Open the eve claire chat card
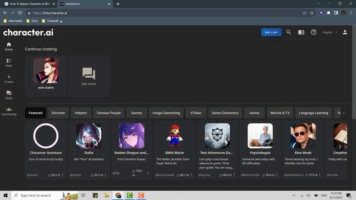The image size is (356, 200). [x=46, y=76]
